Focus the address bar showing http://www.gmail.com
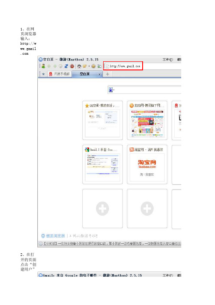This screenshot has height=305, width=215. [123, 66]
